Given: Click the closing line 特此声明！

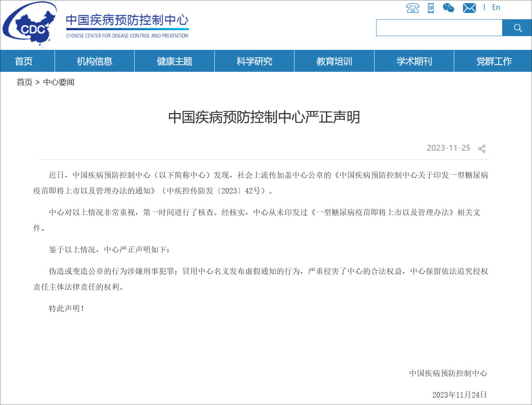Looking at the screenshot, I should coord(66,308).
